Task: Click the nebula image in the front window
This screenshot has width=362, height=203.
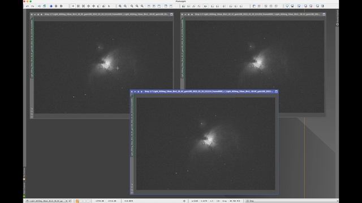Action: click(x=206, y=144)
